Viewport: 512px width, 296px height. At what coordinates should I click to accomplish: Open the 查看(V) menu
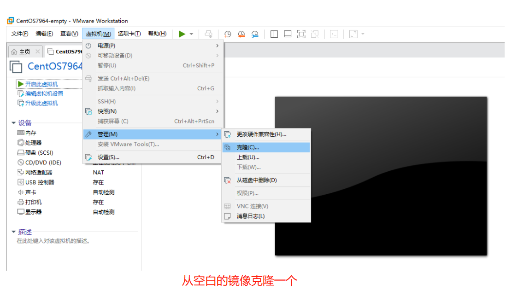69,34
